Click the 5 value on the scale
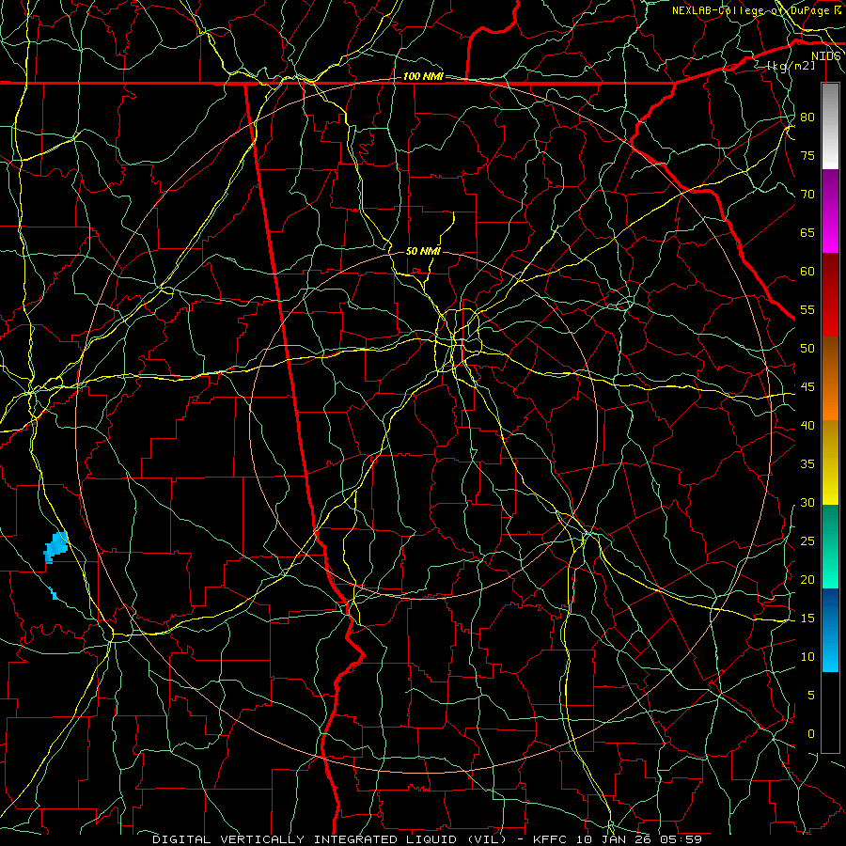Screen dimensions: 846x846 click(811, 695)
